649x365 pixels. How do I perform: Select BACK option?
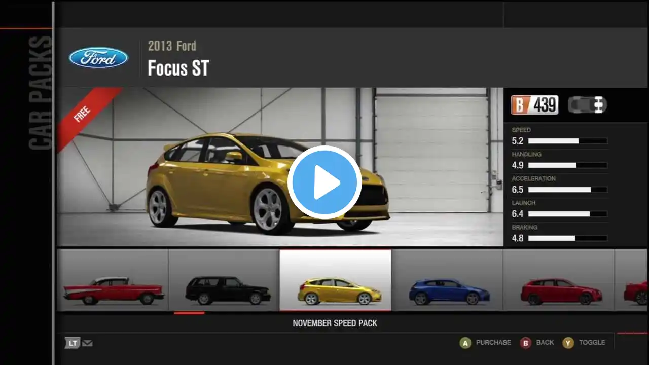coord(545,343)
